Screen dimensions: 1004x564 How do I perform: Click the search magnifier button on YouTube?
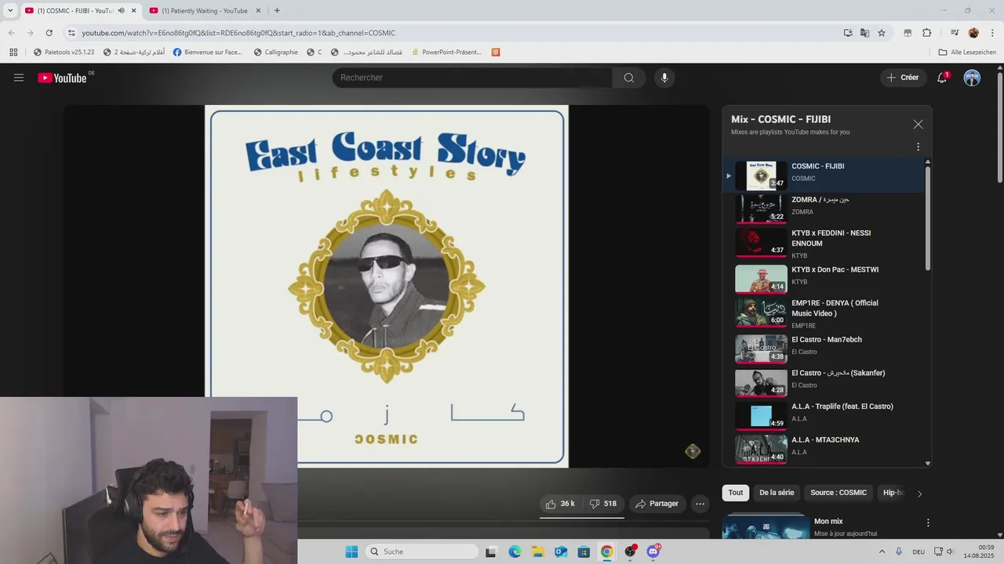[629, 78]
